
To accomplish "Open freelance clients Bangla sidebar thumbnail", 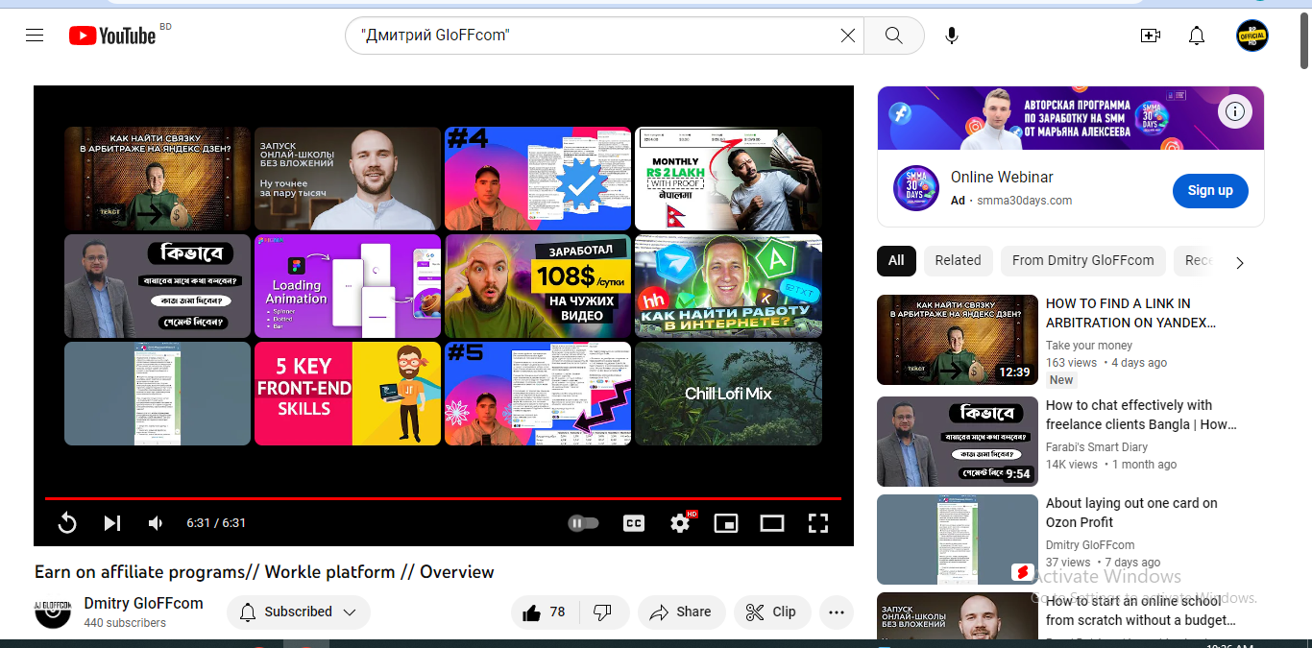I will click(x=958, y=442).
